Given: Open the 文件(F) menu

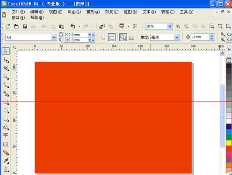Looking at the screenshot, I should (18, 12).
